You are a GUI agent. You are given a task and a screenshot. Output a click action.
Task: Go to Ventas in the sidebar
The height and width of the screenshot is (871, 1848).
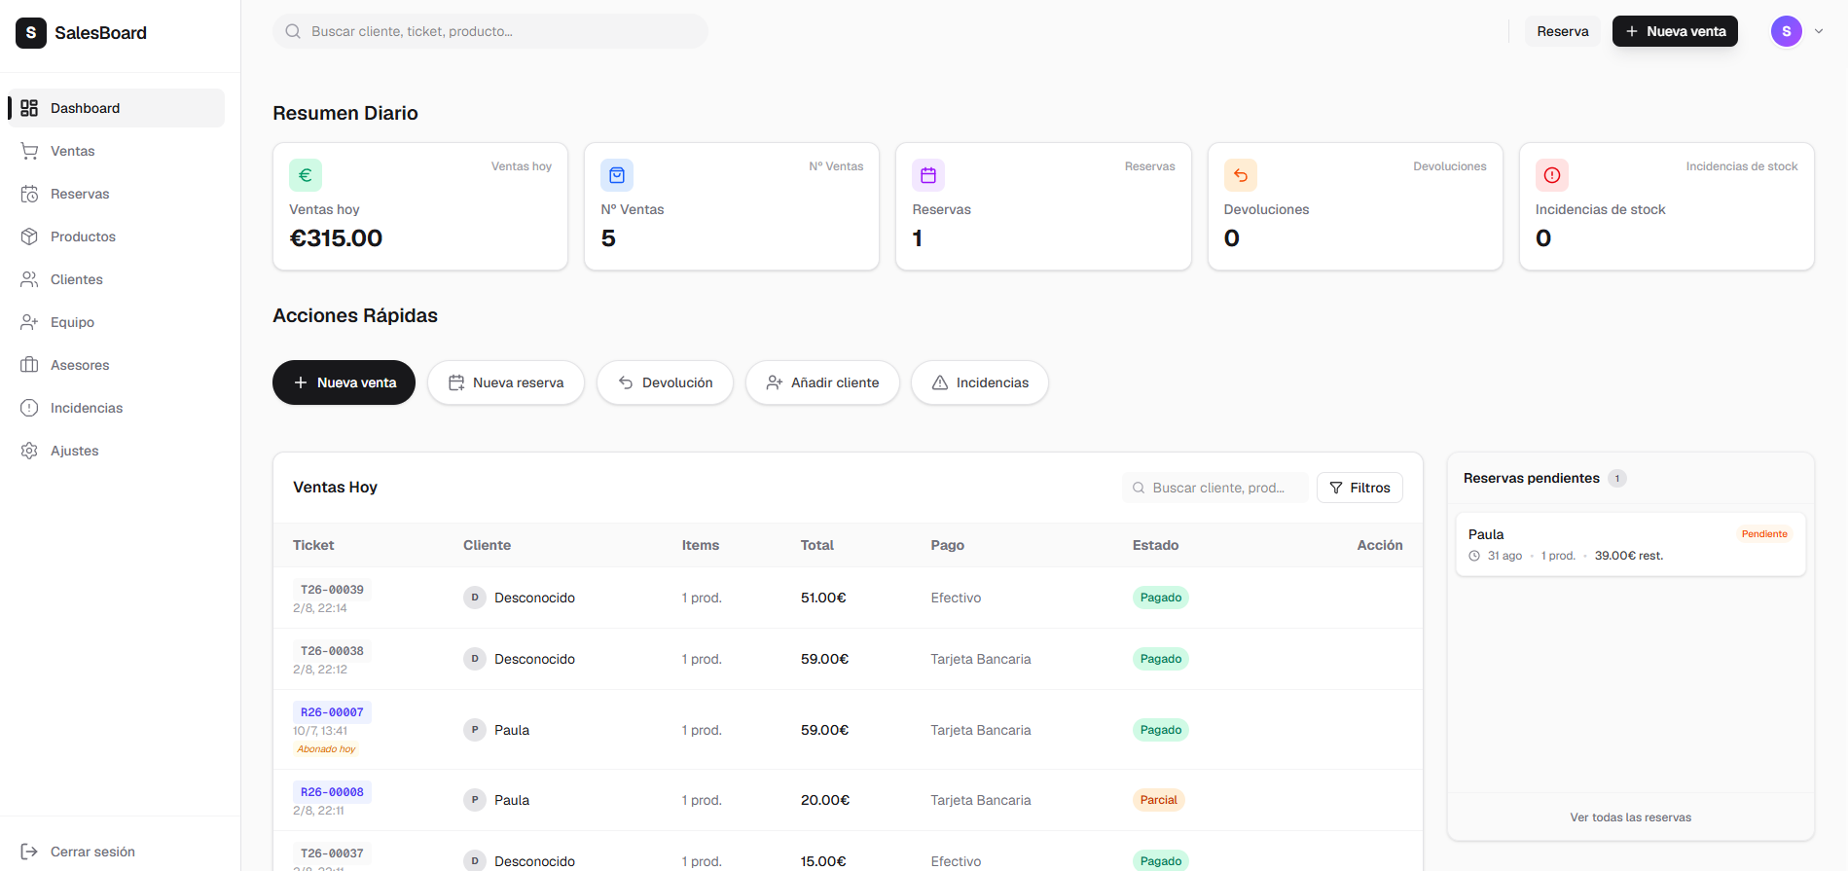116,151
